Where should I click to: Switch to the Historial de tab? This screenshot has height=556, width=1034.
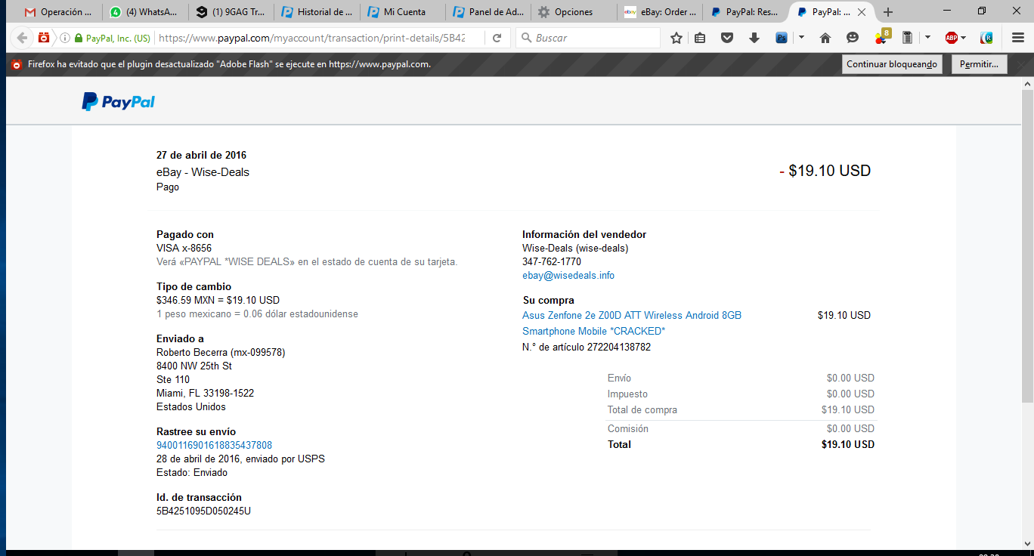(317, 12)
